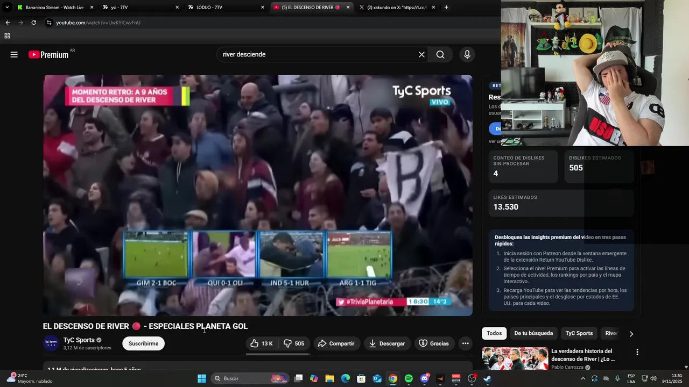
Task: Open the Chrome apps grid shortcut
Action: pyautogui.click(x=7, y=36)
